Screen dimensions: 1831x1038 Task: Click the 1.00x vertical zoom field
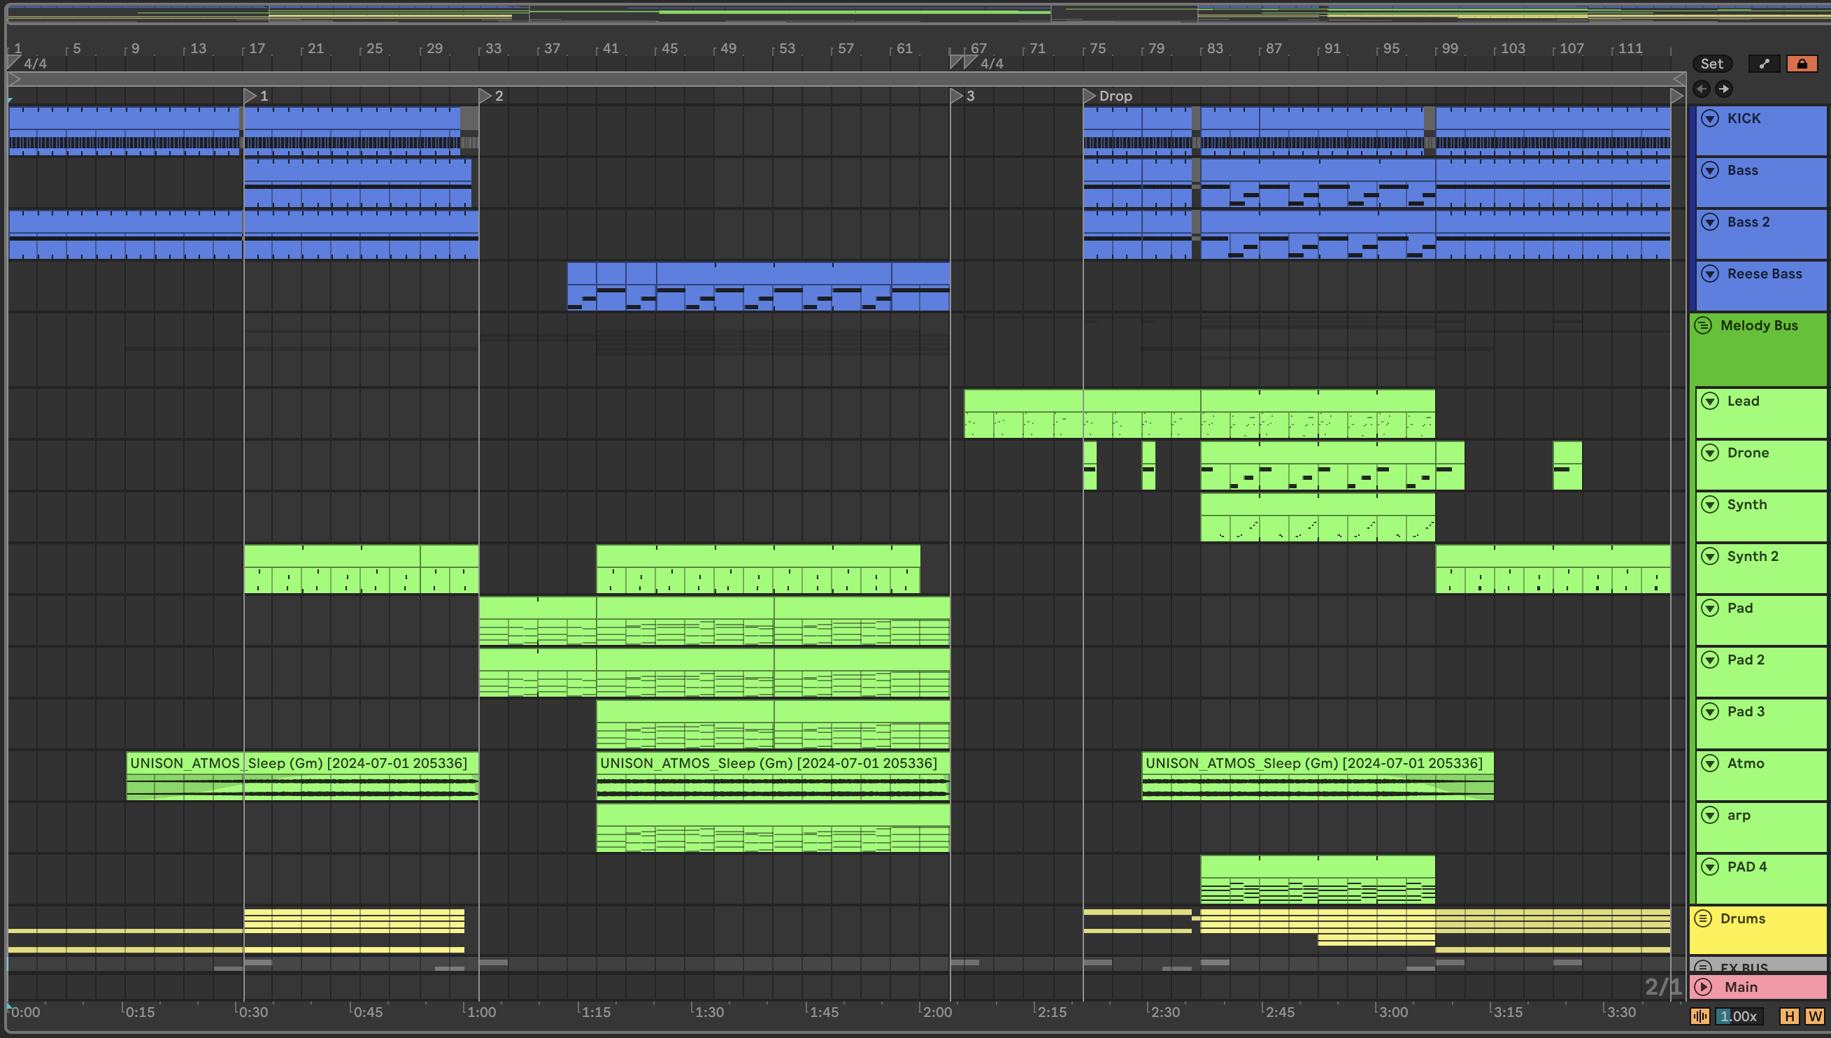tap(1739, 1016)
